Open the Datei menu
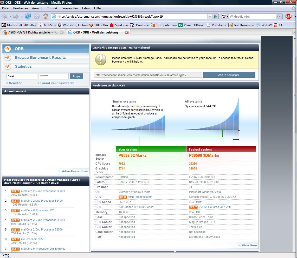Viewport: 297px width, 258px height. tap(5, 8)
